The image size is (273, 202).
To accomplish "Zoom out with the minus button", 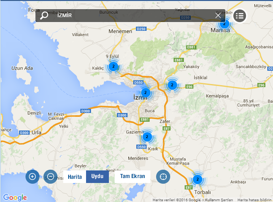I will pos(50,177).
